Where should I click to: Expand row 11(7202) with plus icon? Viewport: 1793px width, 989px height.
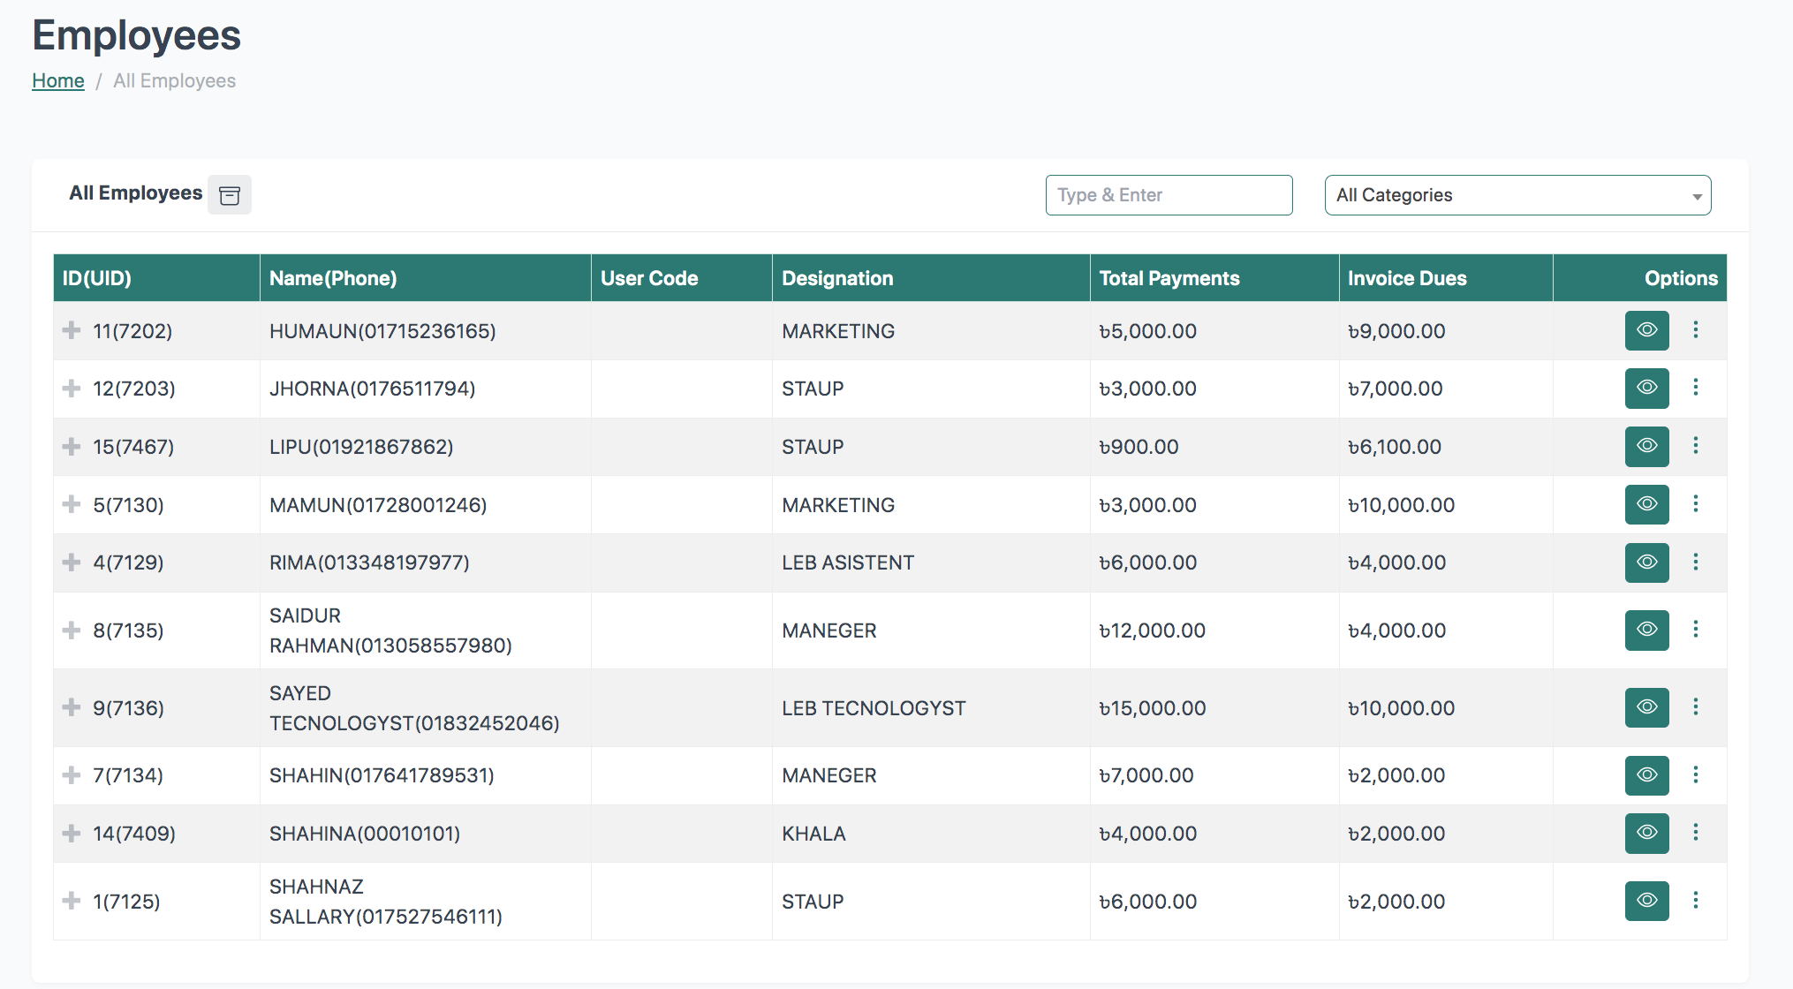(72, 330)
